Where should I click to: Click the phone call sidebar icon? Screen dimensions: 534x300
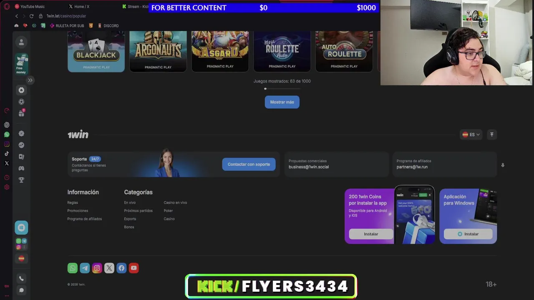[x=21, y=278]
